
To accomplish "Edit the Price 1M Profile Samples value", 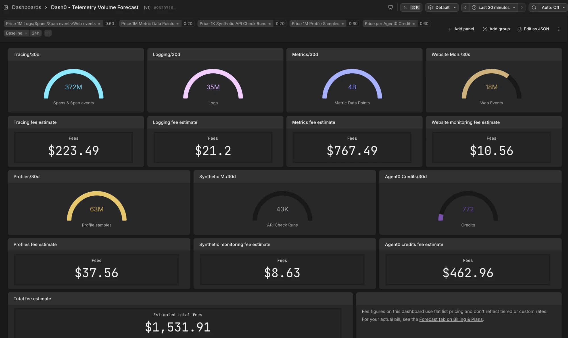I will pyautogui.click(x=353, y=24).
